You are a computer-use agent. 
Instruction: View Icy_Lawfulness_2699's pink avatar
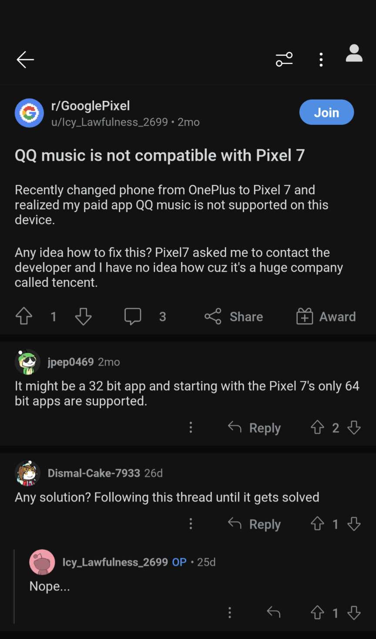click(42, 562)
